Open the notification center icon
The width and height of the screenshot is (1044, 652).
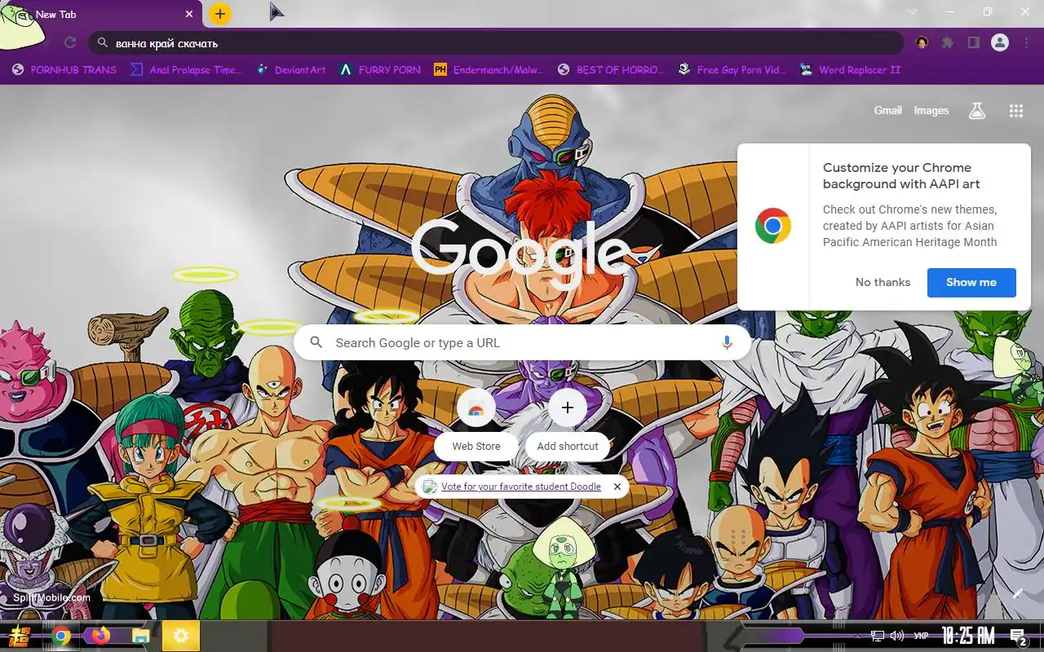pyautogui.click(x=1018, y=636)
